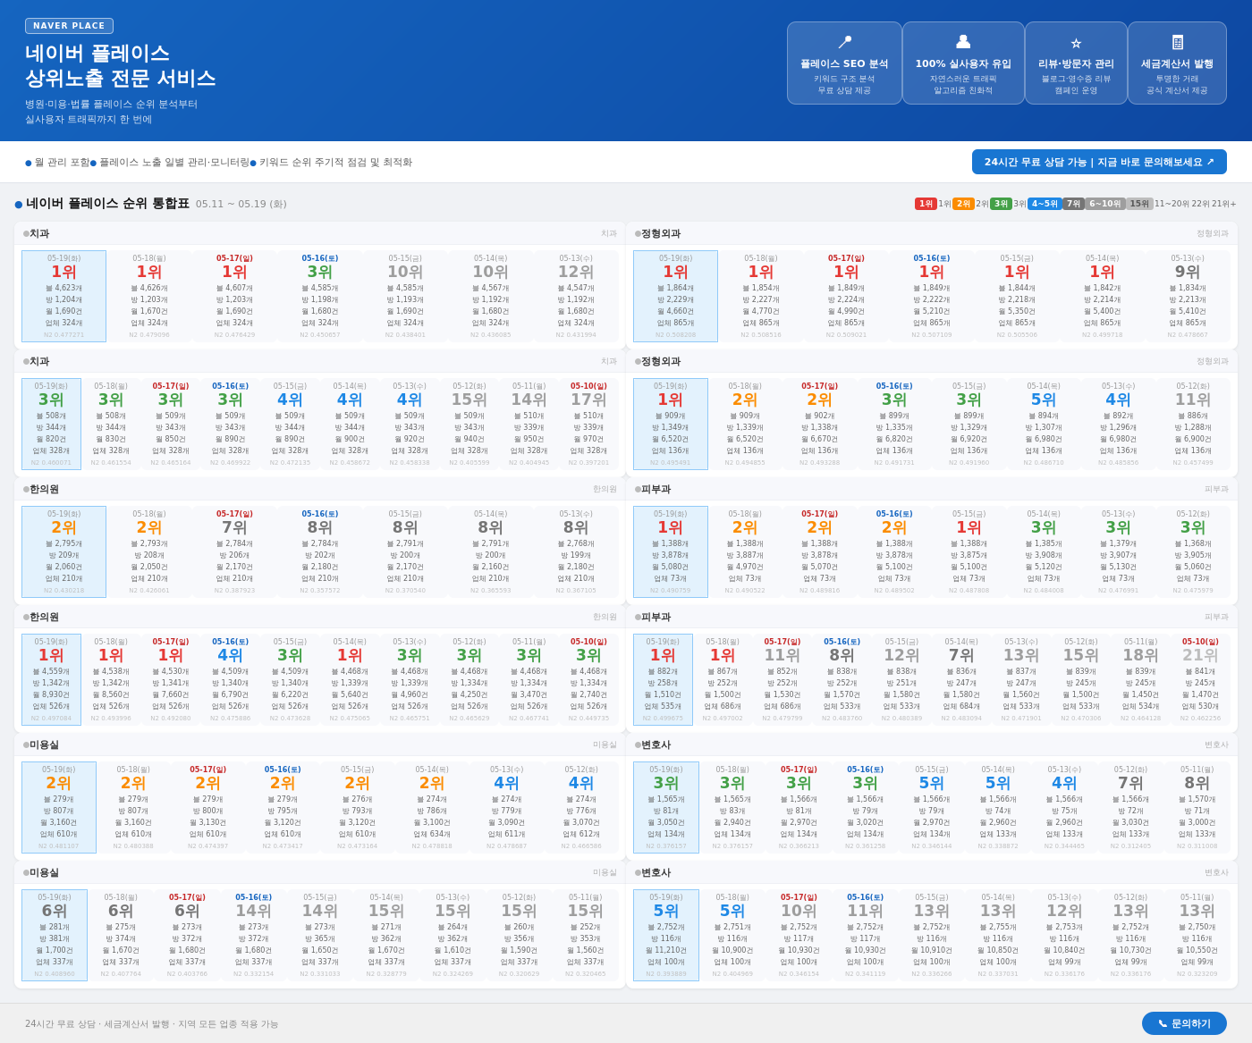Select the 정형외과 card with 블 1,864개
1252x1043 pixels.
coord(675,296)
